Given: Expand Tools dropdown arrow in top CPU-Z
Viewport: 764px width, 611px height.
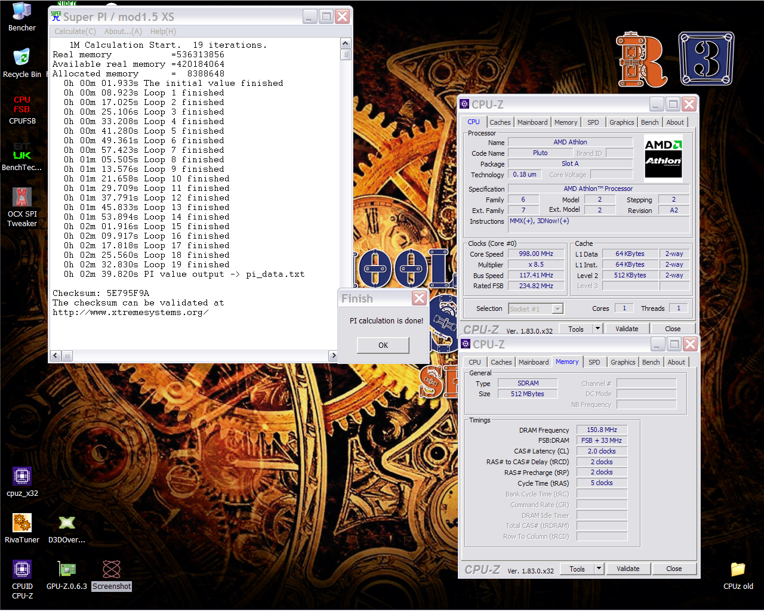Looking at the screenshot, I should point(597,329).
